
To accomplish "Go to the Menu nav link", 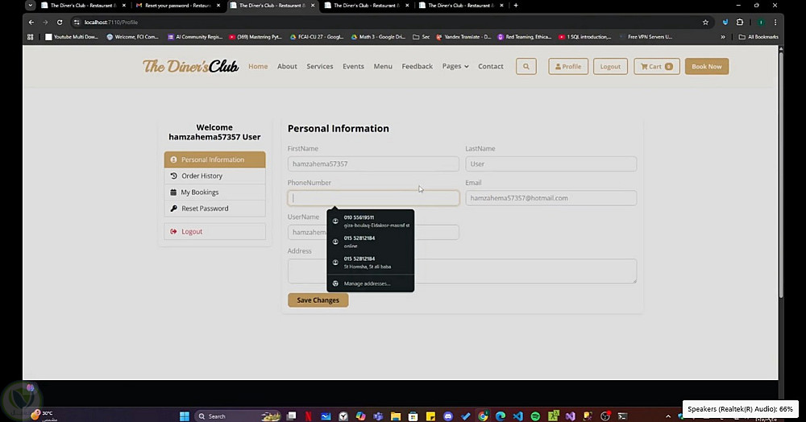I will pyautogui.click(x=383, y=66).
